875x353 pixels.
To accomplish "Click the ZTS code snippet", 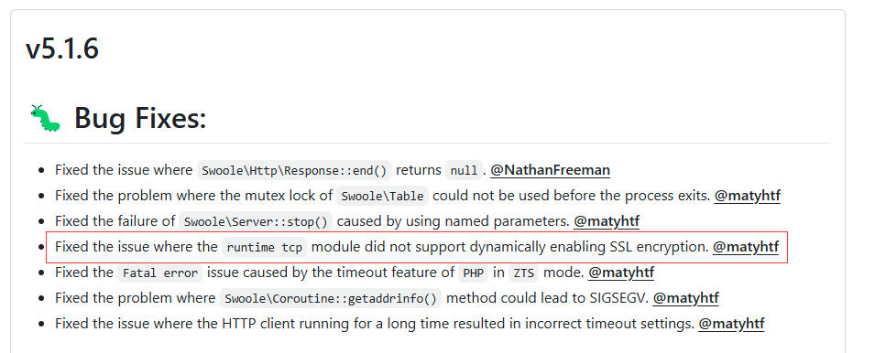I will [x=523, y=273].
